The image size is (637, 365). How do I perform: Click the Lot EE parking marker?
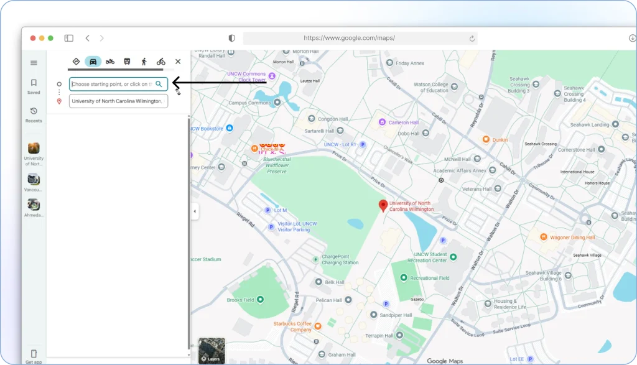click(x=530, y=359)
